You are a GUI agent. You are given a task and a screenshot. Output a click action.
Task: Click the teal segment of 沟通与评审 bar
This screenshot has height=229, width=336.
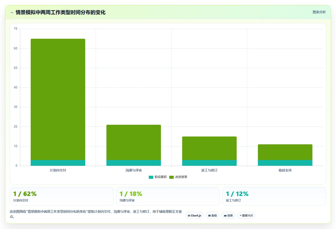[x=134, y=163]
